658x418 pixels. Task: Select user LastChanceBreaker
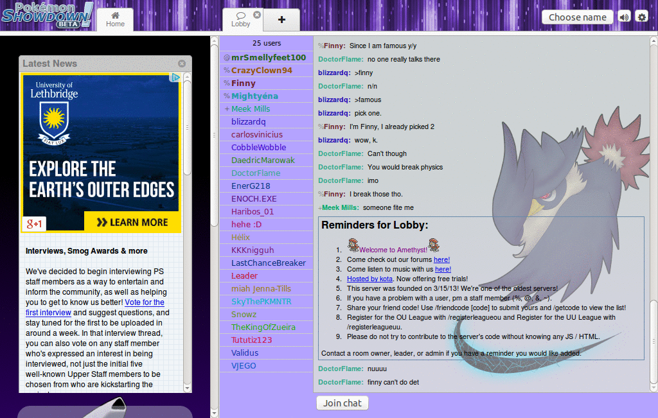click(267, 263)
